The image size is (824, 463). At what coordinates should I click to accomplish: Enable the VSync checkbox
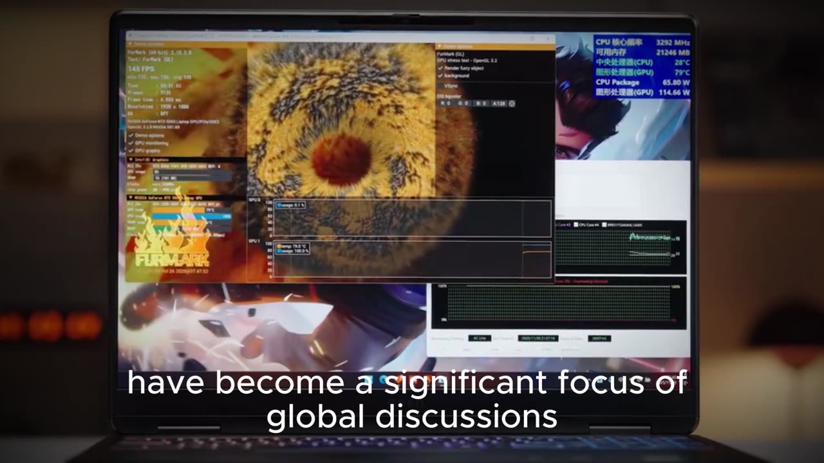pos(440,86)
